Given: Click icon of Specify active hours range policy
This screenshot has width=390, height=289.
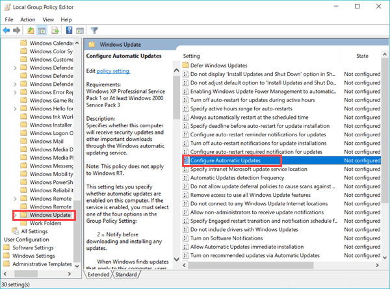Looking at the screenshot, I should 185,108.
